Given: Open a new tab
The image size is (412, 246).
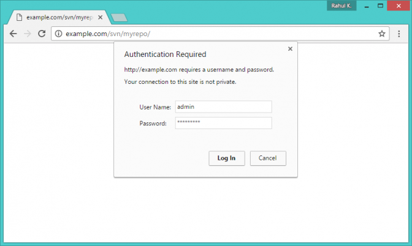Looking at the screenshot, I should [x=120, y=18].
